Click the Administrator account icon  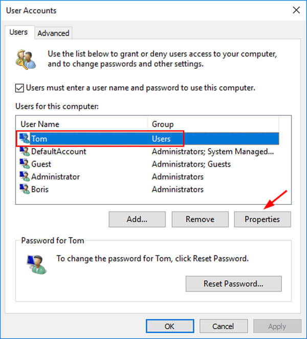(x=25, y=176)
